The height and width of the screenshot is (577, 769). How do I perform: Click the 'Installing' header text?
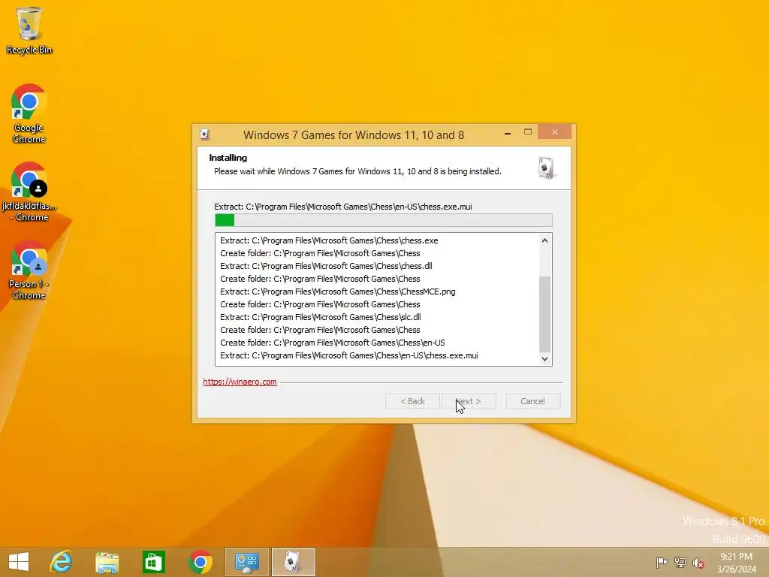coord(228,158)
